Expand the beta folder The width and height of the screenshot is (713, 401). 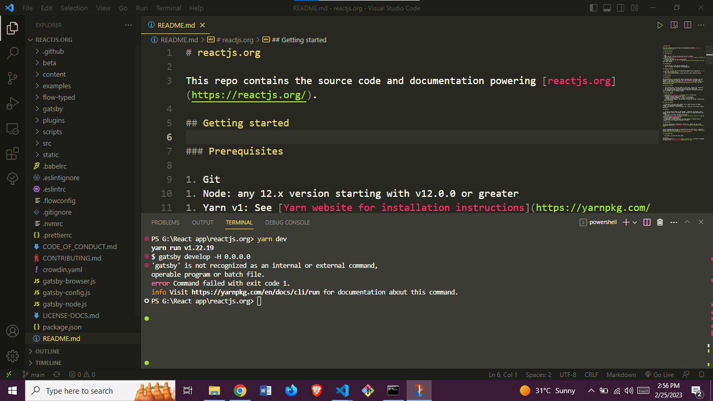83,63
